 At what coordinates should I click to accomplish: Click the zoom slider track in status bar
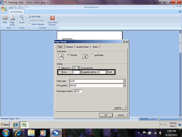click(169, 119)
